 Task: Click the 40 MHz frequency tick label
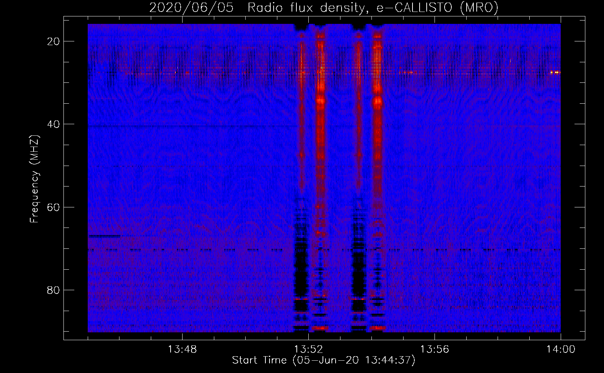click(54, 124)
